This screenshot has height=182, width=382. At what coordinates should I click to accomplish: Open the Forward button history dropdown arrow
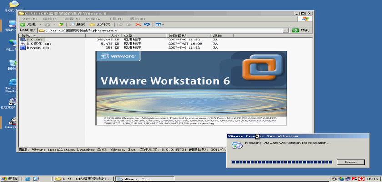pyautogui.click(x=54, y=25)
